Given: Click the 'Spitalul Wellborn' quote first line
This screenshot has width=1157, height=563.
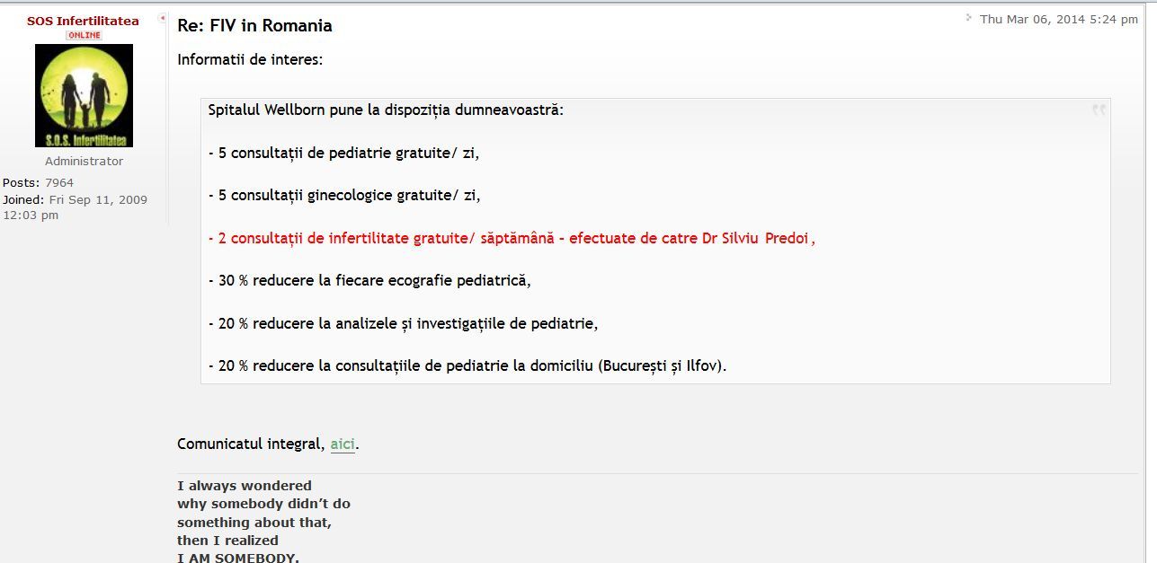Looking at the screenshot, I should click(385, 110).
